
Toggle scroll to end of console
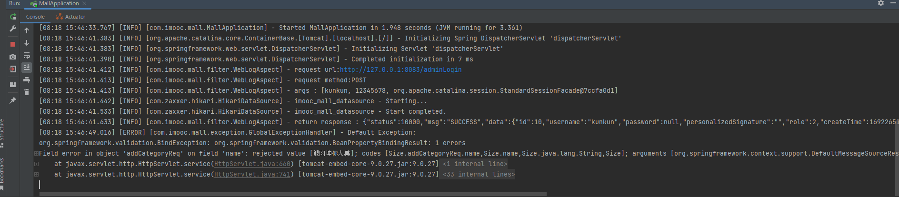[x=27, y=68]
